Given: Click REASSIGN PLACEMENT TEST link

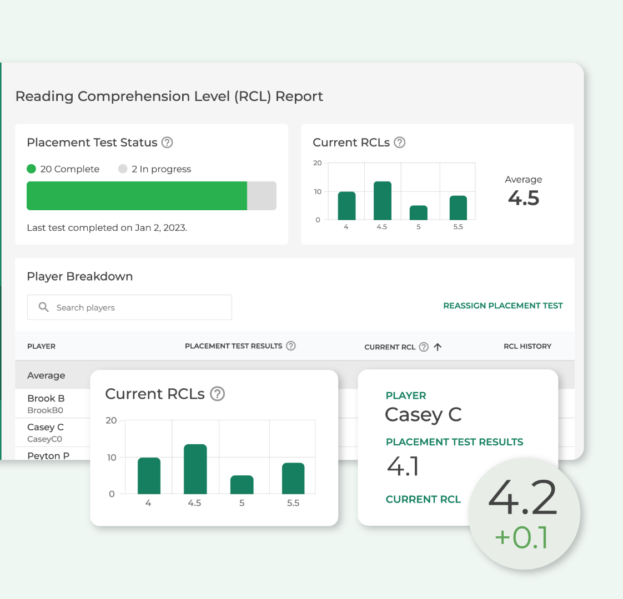Looking at the screenshot, I should coord(503,306).
